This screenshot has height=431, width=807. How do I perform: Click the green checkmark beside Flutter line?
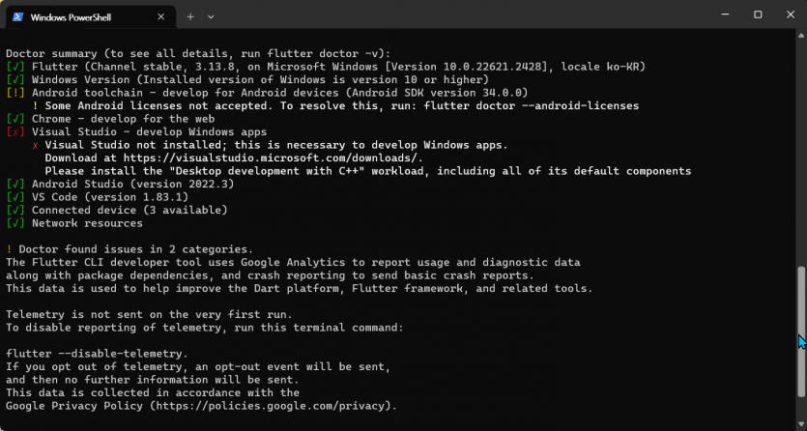(15, 67)
